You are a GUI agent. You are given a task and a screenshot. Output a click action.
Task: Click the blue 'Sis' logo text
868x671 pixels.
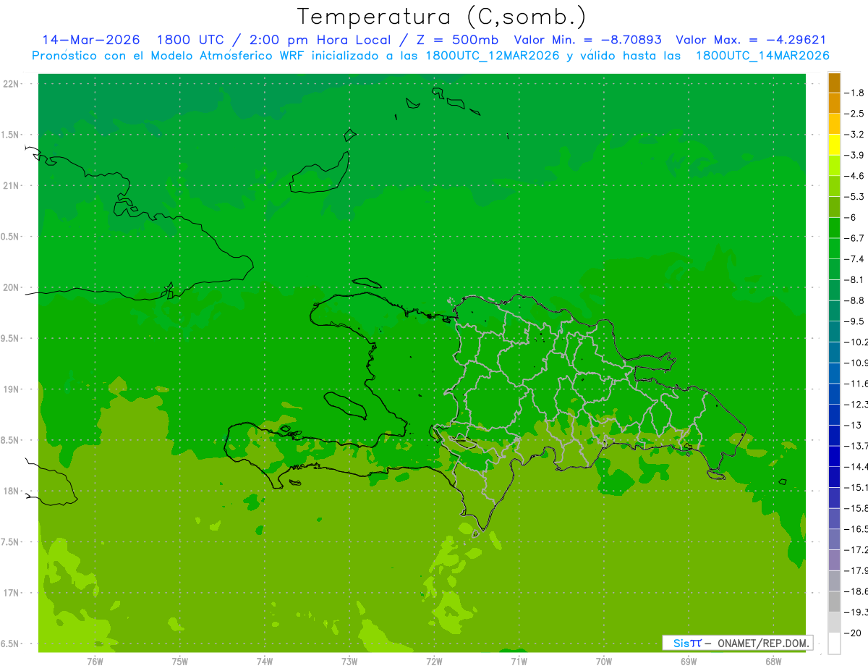681,643
